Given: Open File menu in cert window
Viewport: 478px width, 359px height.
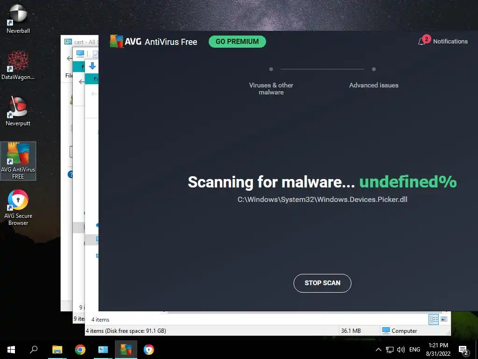Looking at the screenshot, I should coord(69,75).
